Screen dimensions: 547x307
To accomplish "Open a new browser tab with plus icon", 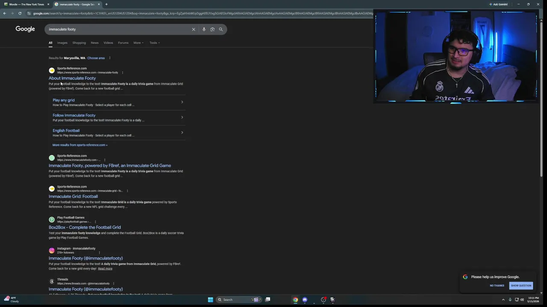I will pos(106,4).
